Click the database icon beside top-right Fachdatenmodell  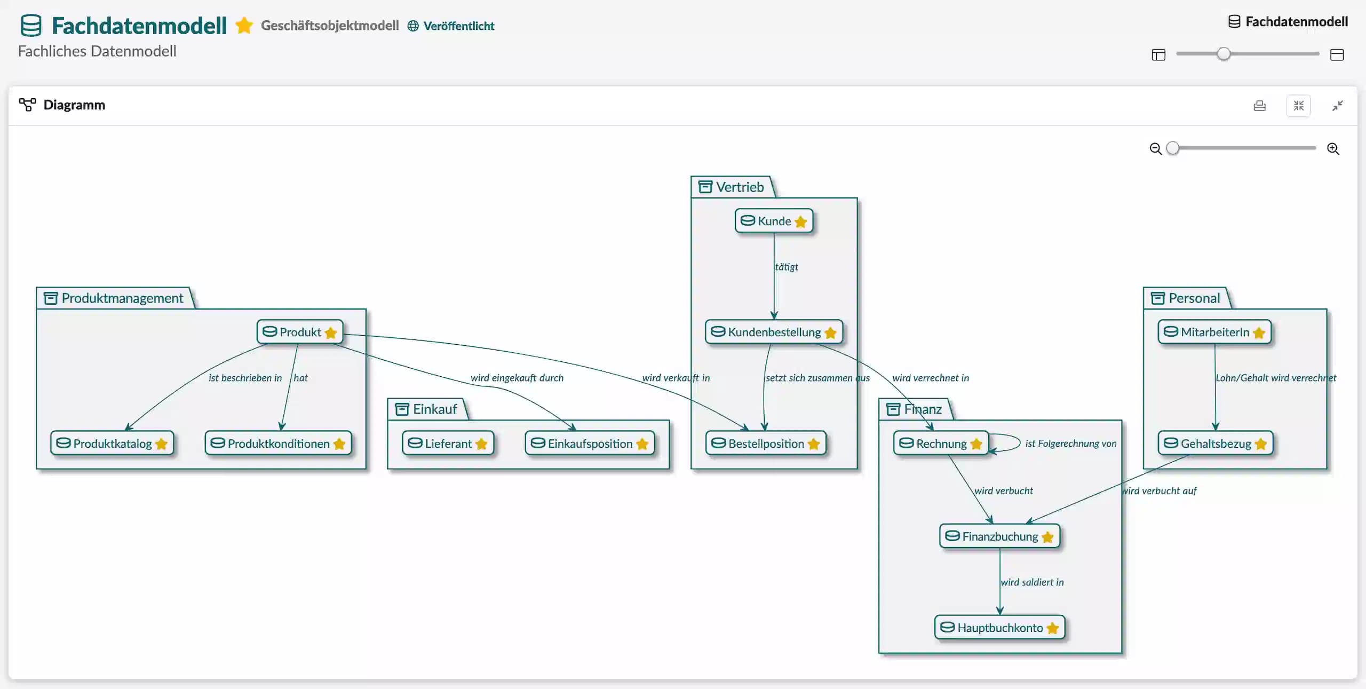pos(1234,21)
